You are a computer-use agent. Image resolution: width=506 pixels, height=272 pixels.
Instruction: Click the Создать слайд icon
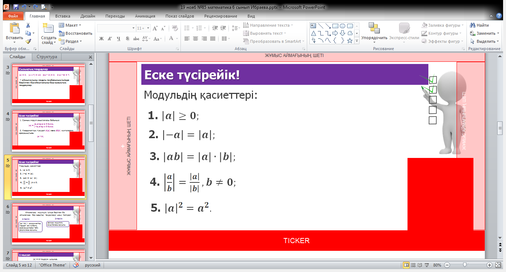point(48,29)
